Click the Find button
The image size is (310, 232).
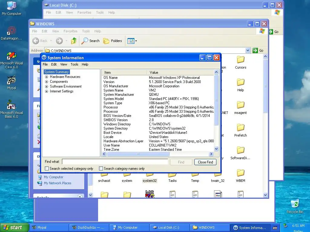pyautogui.click(x=181, y=162)
